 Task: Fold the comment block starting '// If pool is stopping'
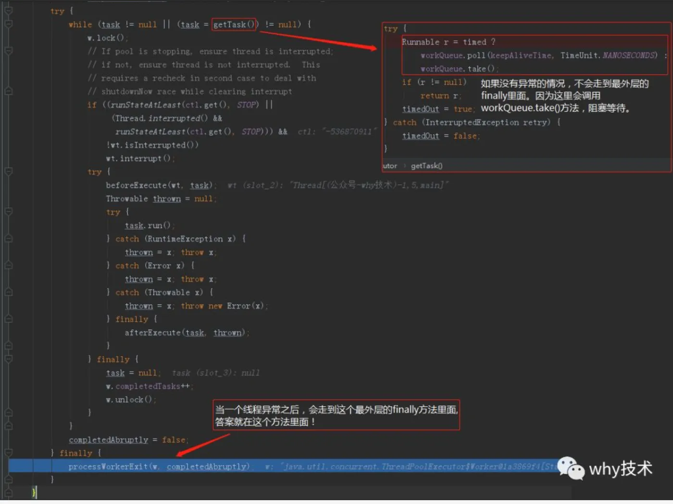point(8,51)
